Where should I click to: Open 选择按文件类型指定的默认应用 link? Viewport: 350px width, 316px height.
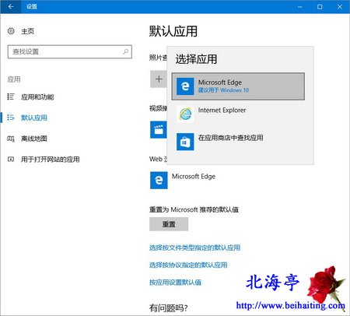(x=194, y=248)
